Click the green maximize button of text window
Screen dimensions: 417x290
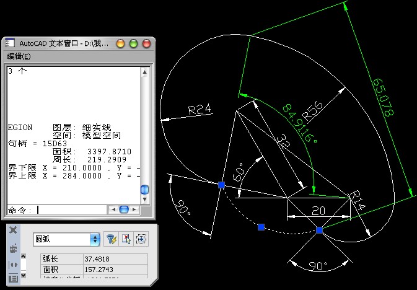coord(133,43)
